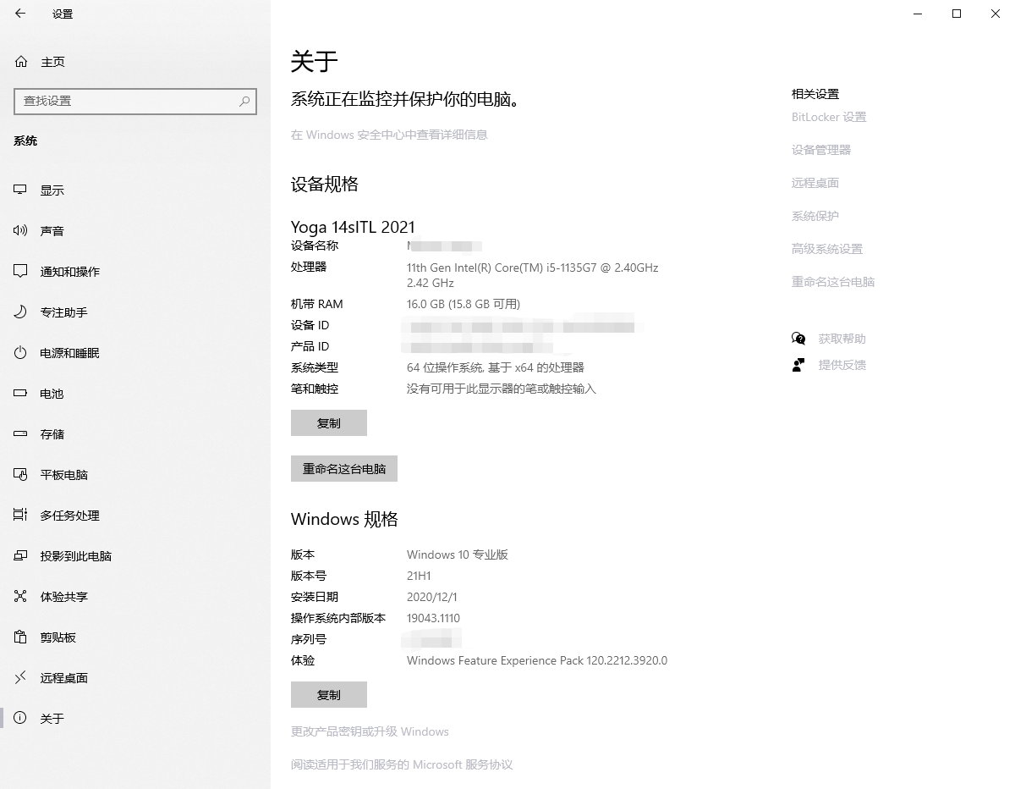Image resolution: width=1015 pixels, height=789 pixels.
Task: Click the Clipboard (剪贴板) icon
Action: click(x=21, y=637)
